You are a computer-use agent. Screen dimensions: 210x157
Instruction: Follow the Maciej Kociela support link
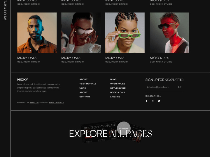pos(56,103)
